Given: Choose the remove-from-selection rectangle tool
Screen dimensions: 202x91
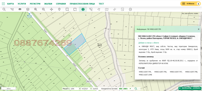Looking at the screenshot, I should click(75, 9).
